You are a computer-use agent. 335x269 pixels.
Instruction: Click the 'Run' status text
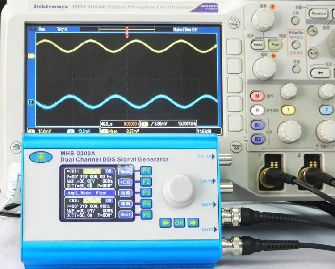tap(42, 30)
